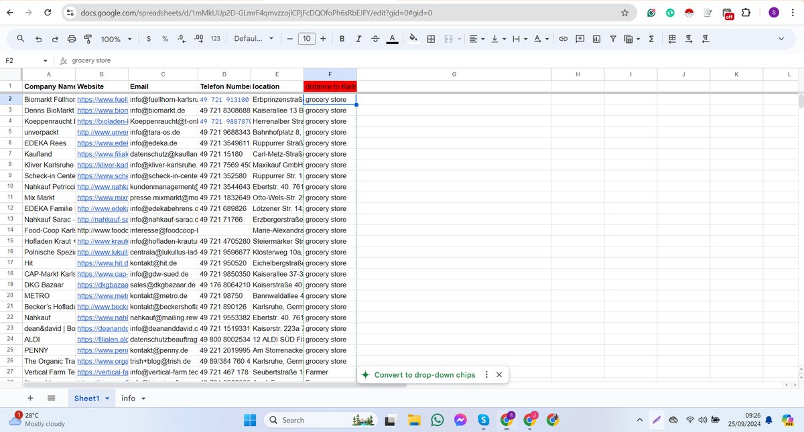Click the Name box showing F2
804x432 pixels.
pyautogui.click(x=20, y=60)
